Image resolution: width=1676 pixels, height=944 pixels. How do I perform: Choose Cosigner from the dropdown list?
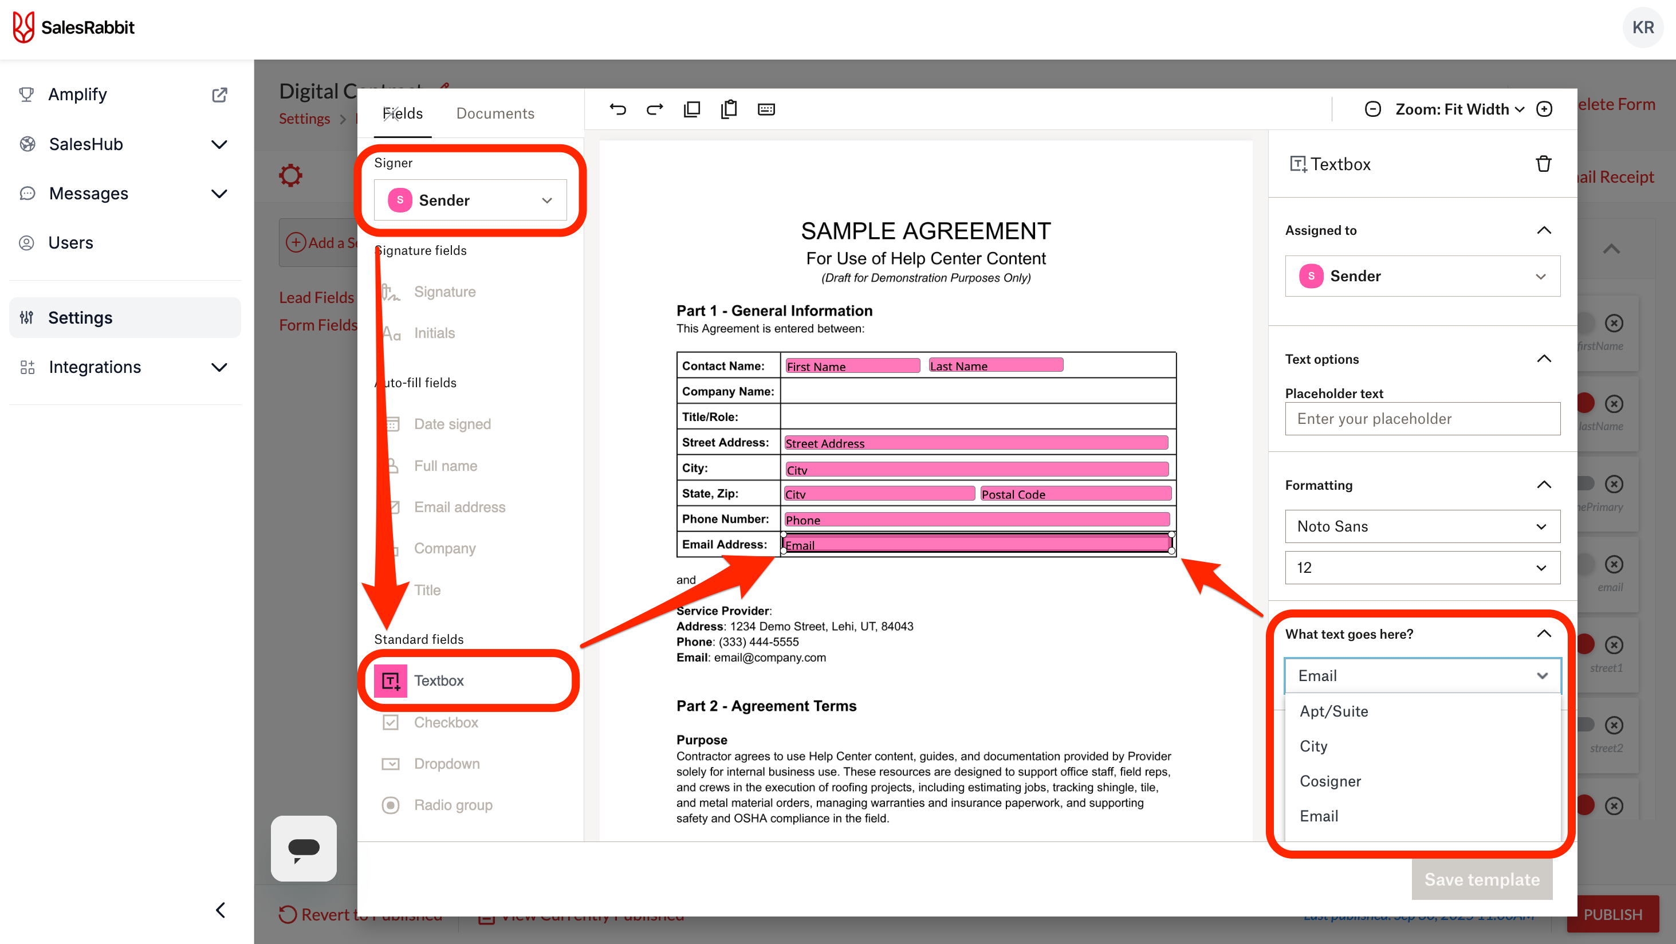click(x=1330, y=781)
